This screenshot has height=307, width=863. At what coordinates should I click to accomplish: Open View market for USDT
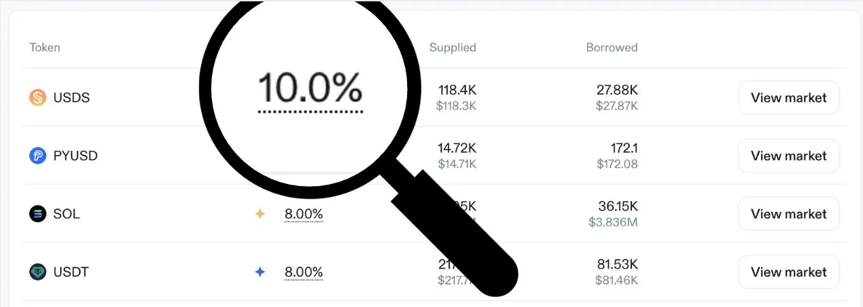coord(789,272)
